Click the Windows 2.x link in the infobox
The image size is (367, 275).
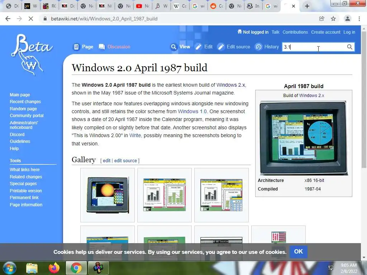click(312, 95)
